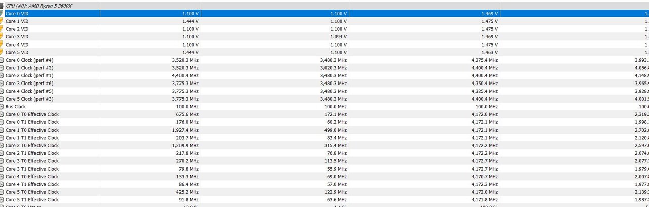Viewport: 649px width, 207px height.
Task: Click the 55.9 MHz value
Action: 338,169
